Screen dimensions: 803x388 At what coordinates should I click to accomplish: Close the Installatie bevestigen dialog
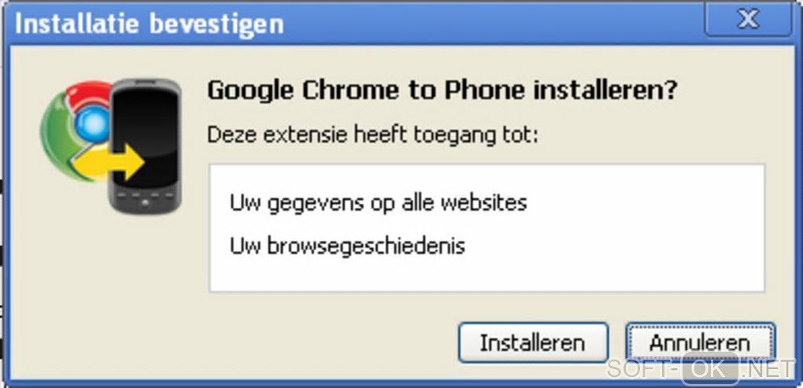click(748, 19)
